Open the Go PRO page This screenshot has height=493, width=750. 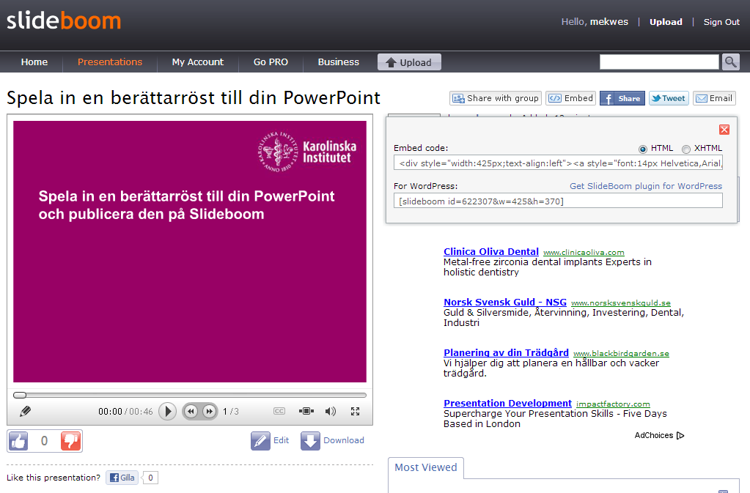click(271, 62)
